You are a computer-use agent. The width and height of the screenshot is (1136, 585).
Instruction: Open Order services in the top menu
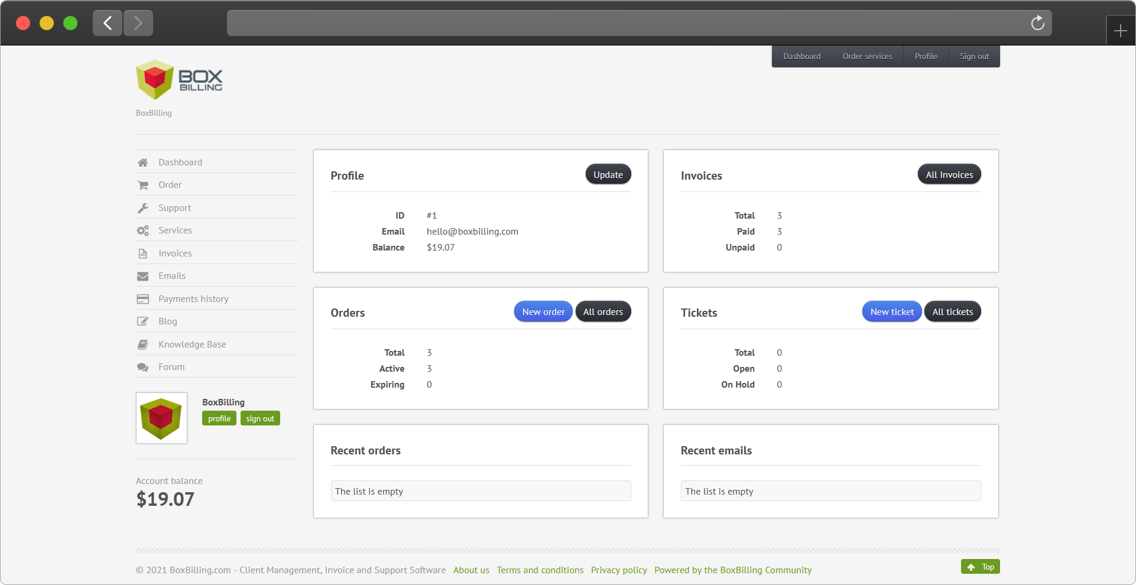point(867,56)
